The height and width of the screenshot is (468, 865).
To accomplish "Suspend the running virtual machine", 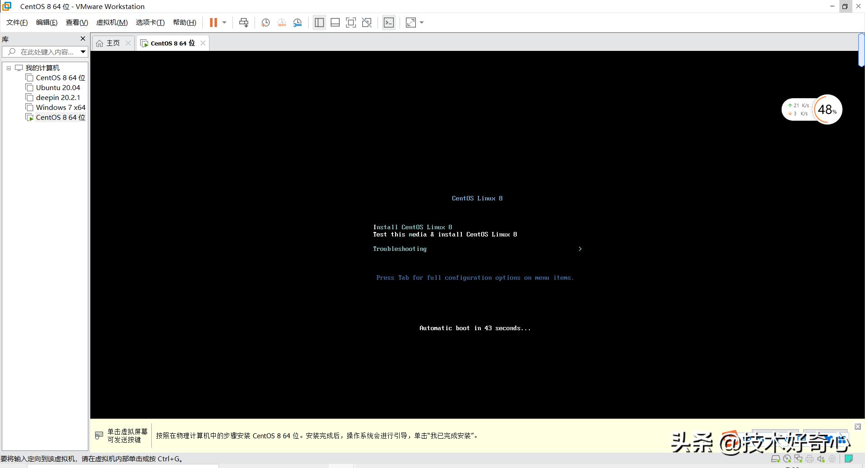I will pyautogui.click(x=214, y=23).
